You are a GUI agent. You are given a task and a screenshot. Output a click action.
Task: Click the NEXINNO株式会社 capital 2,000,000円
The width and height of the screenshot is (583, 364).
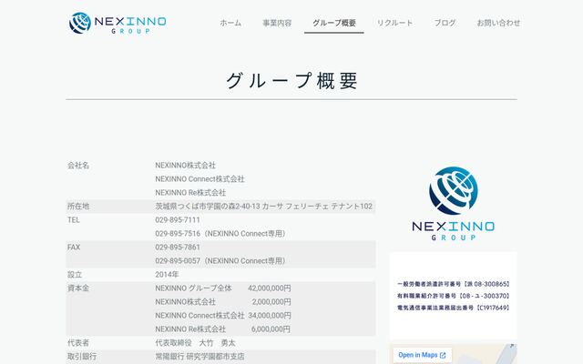pyautogui.click(x=271, y=302)
